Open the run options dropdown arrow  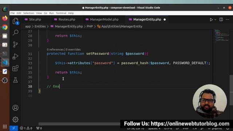click(x=215, y=20)
